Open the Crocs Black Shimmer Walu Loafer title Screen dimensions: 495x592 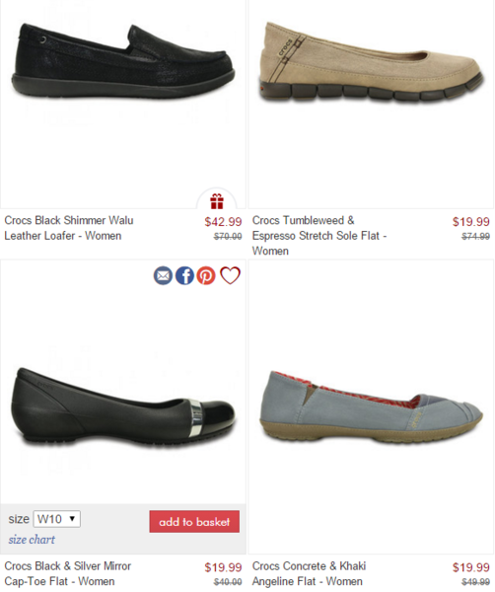[69, 228]
